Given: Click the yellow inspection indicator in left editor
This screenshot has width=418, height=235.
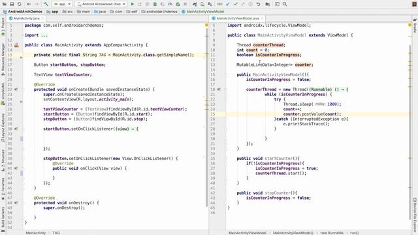Looking at the screenshot, I should click(x=206, y=25).
